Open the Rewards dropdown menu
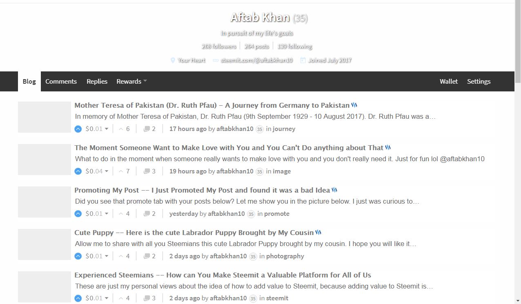Viewport: 521px width, 304px height. [131, 82]
